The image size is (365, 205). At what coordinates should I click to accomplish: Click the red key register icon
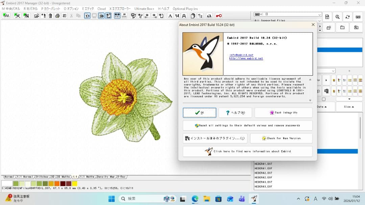tap(219, 16)
